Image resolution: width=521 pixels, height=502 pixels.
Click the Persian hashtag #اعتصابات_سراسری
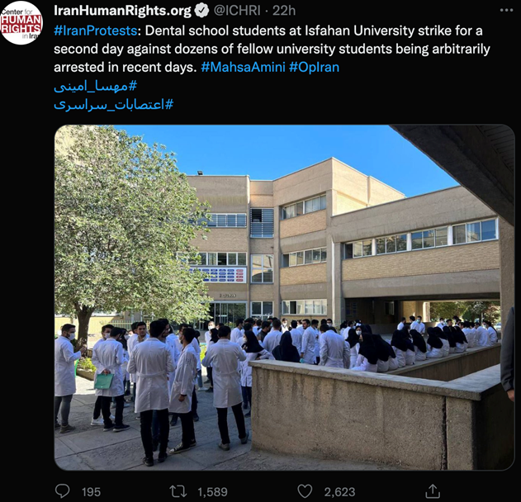[x=114, y=105]
